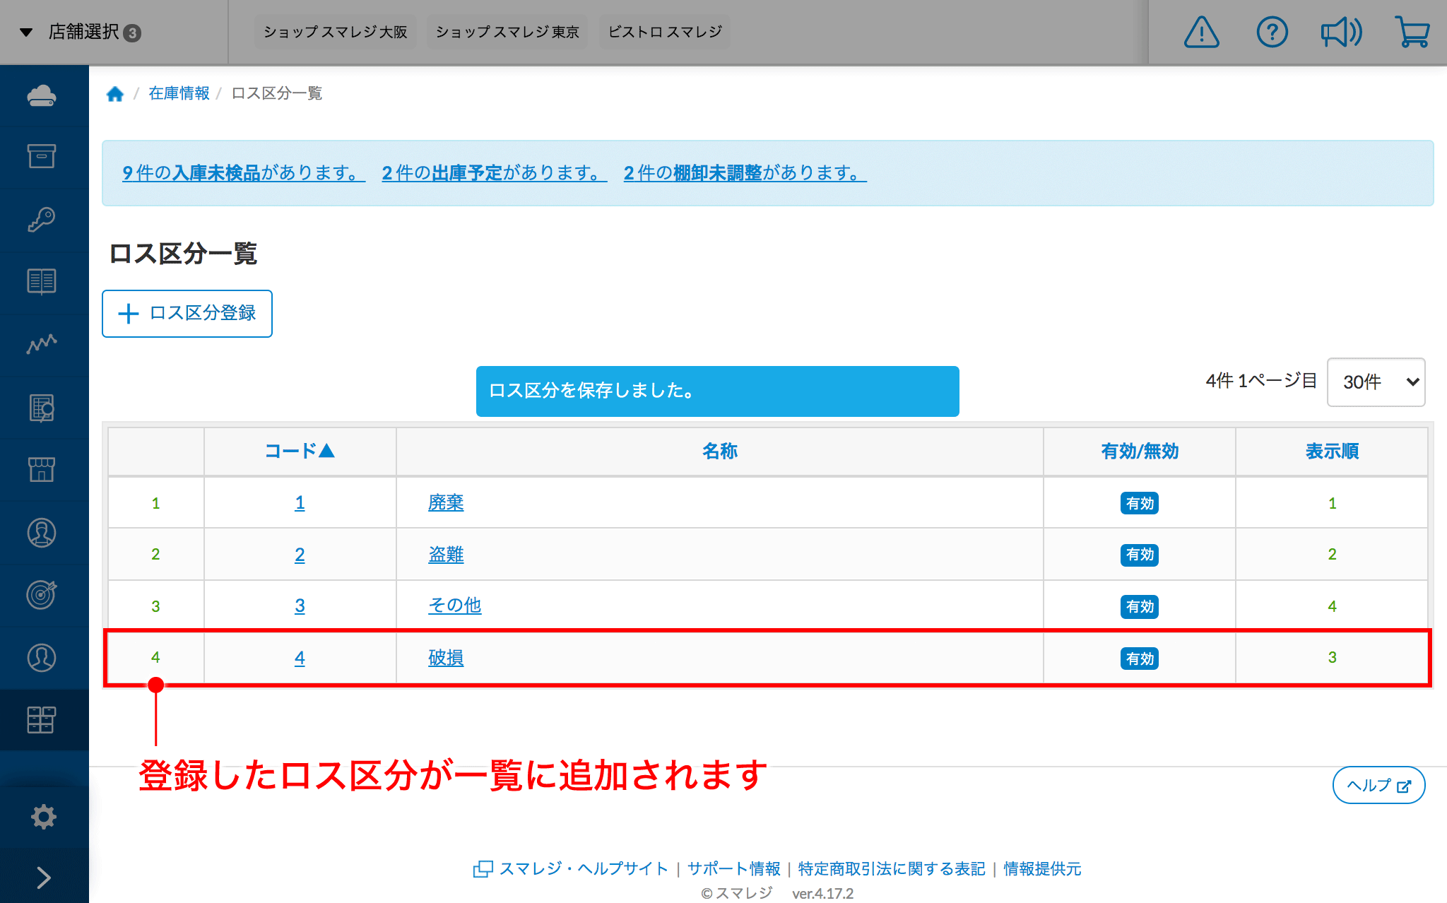Click the alert warning triangle icon
Screen dimensions: 1447x903
pyautogui.click(x=1201, y=33)
